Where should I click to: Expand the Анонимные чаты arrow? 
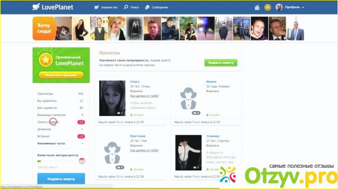[x=82, y=143]
